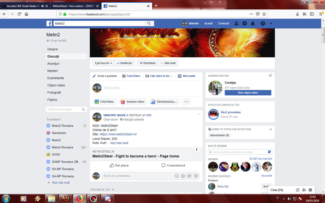Expand Postări de top sort dropdown
The image size is (325, 203).
[102, 190]
